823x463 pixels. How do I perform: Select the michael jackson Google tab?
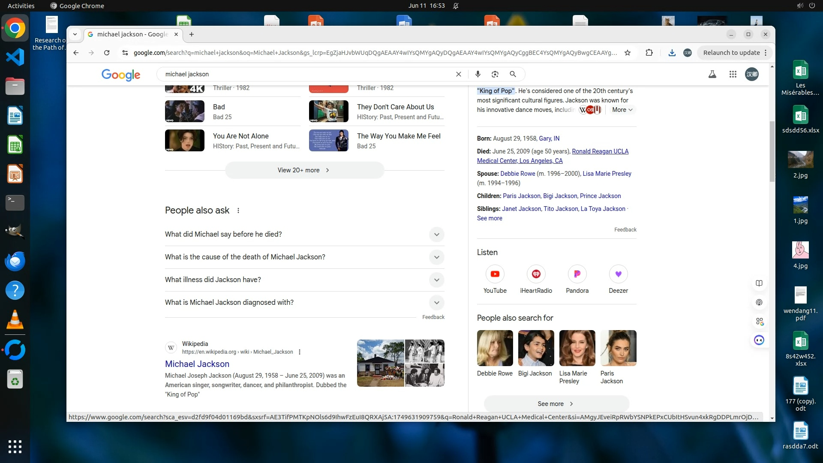(x=132, y=34)
